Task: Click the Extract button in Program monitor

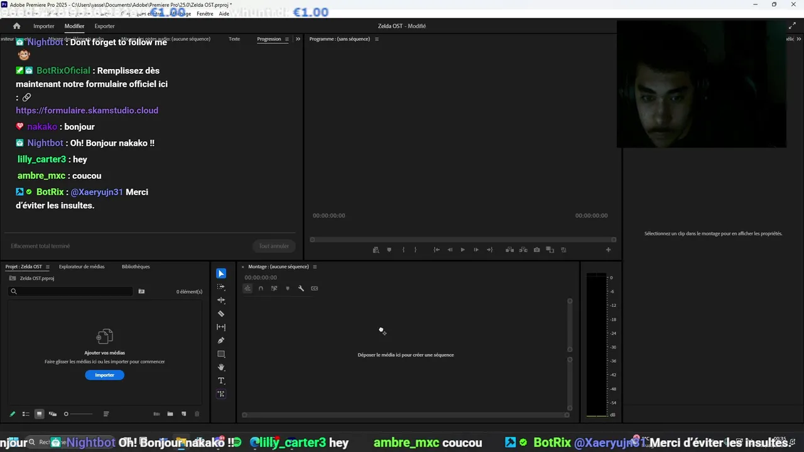Action: 523,250
